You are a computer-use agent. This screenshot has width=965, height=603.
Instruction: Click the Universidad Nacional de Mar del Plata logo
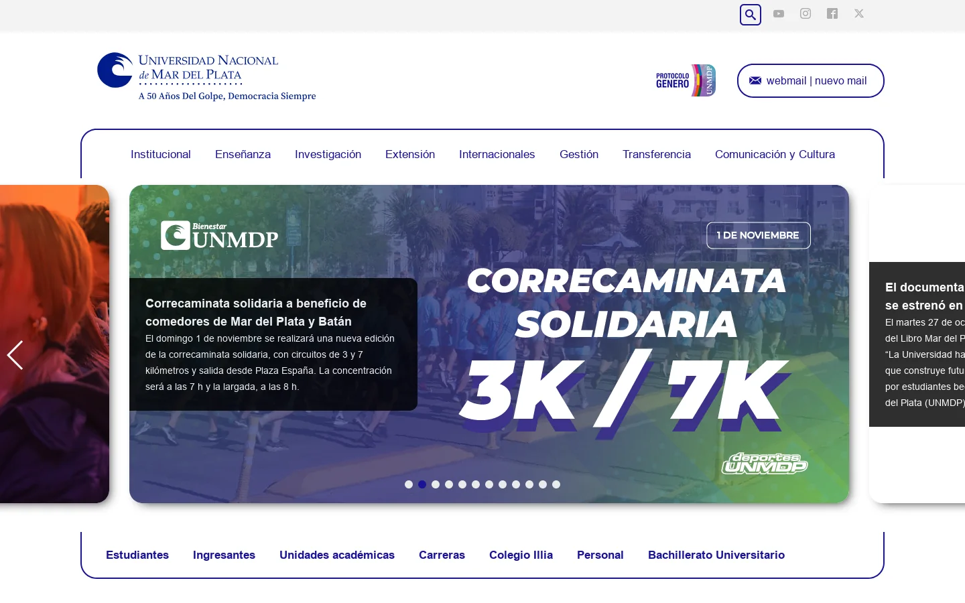coord(207,76)
